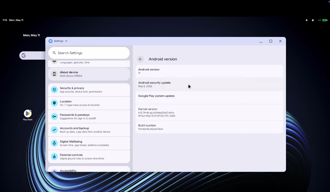Open the Google Play system update row
This screenshot has width=330, height=192.
point(209,97)
